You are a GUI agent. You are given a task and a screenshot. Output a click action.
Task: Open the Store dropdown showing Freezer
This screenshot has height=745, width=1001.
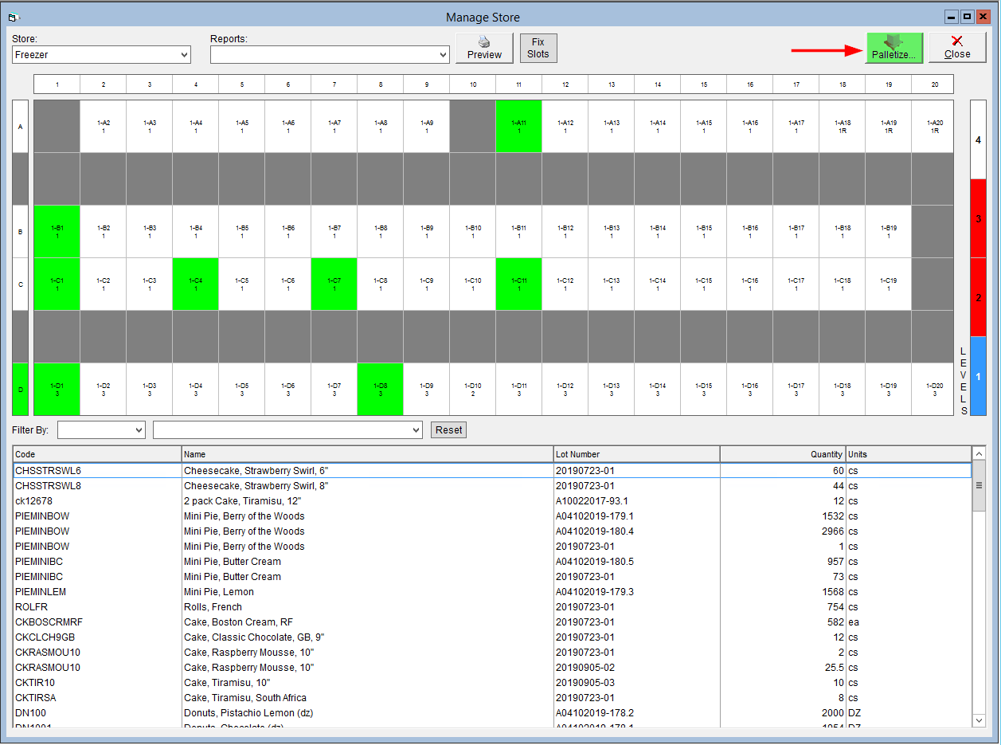[101, 54]
